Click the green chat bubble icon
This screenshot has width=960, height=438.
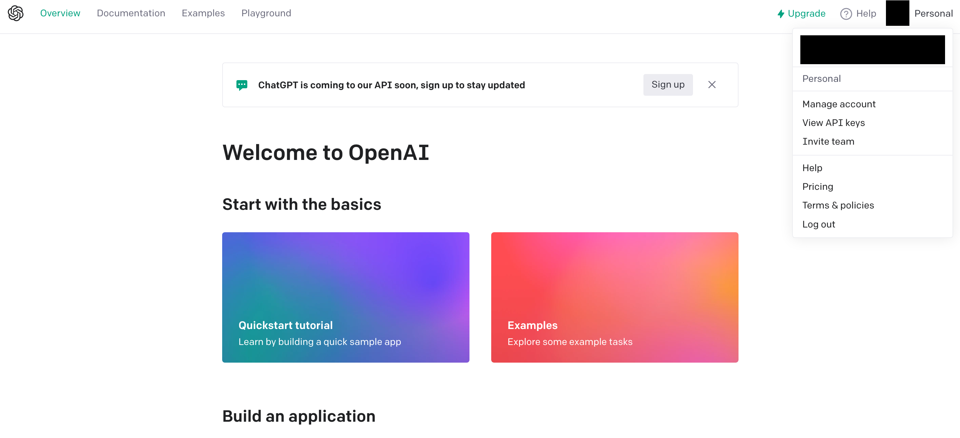coord(242,85)
